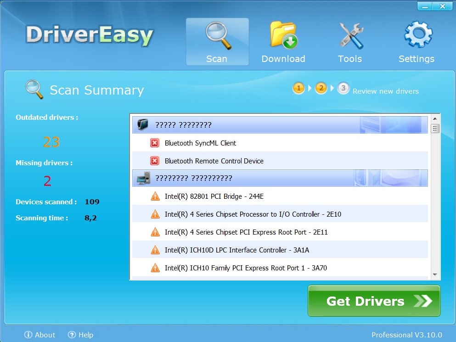
Task: Select step 3 circle in wizard
Action: click(x=343, y=88)
